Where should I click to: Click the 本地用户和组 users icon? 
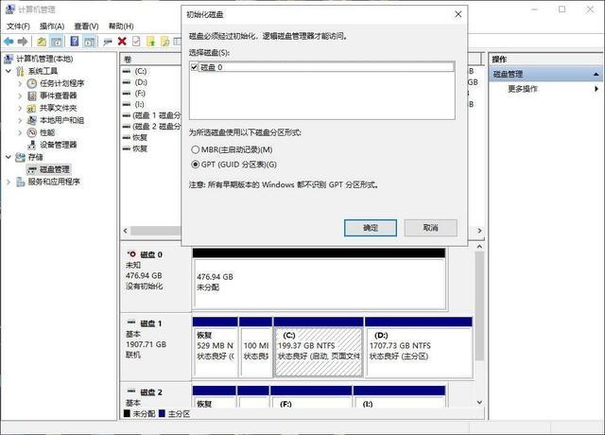click(x=31, y=120)
